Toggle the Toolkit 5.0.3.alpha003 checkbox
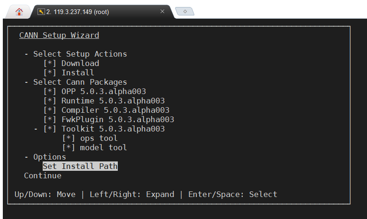Image resolution: width=367 pixels, height=219 pixels. (50, 129)
